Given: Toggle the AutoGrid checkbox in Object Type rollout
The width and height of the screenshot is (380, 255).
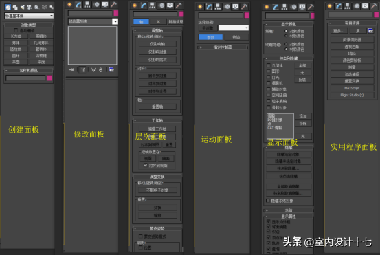Looking at the screenshot, I should pos(16,30).
